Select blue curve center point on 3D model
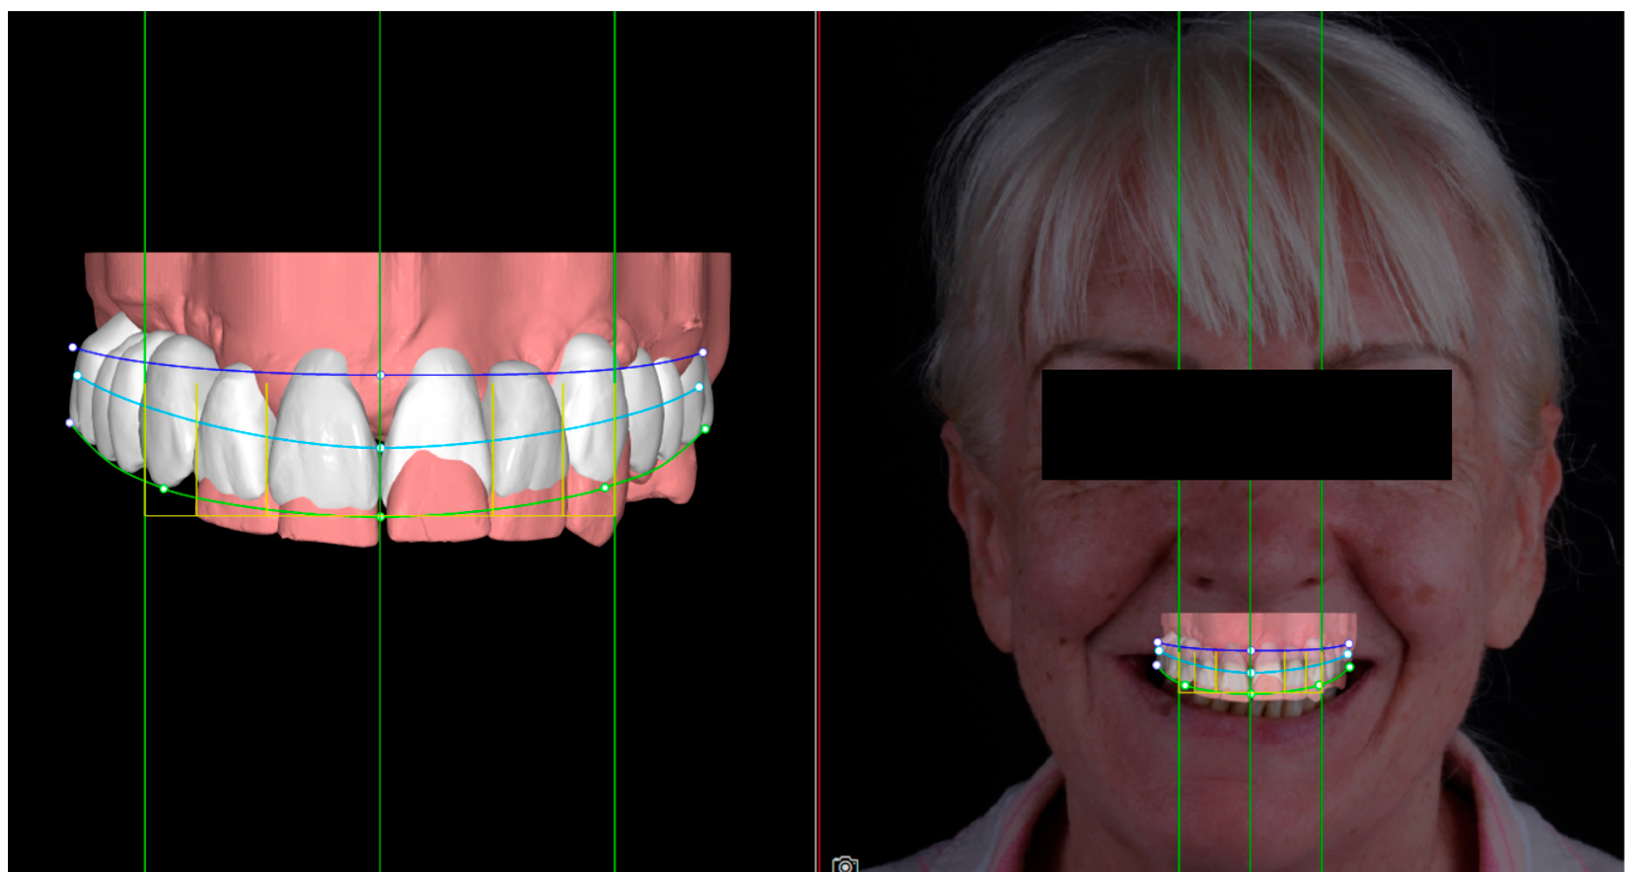 tap(380, 375)
